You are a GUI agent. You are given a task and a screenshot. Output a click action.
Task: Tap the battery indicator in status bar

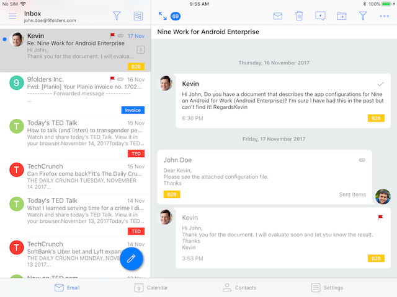coord(386,4)
